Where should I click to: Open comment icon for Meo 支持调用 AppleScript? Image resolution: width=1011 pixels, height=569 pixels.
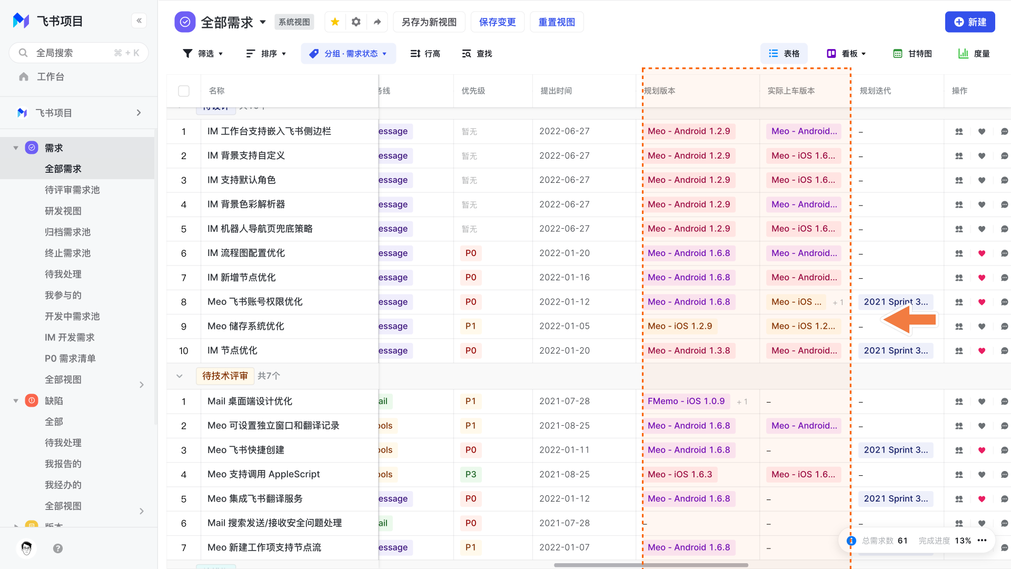pyautogui.click(x=1004, y=475)
